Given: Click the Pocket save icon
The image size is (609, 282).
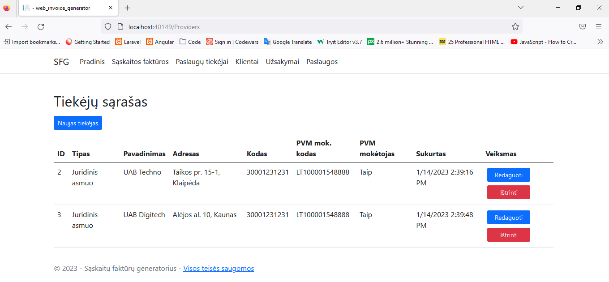Looking at the screenshot, I should [583, 26].
